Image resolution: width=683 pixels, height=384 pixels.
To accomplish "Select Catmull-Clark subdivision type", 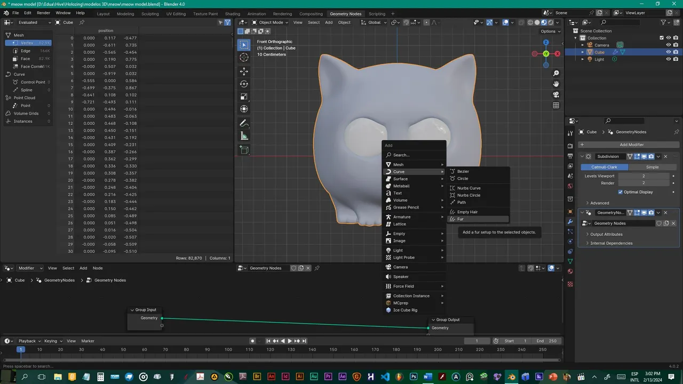I will pyautogui.click(x=604, y=167).
